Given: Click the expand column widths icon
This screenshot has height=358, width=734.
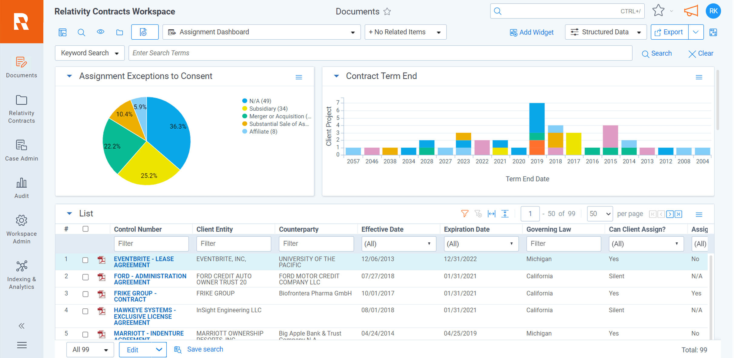Looking at the screenshot, I should [x=492, y=214].
